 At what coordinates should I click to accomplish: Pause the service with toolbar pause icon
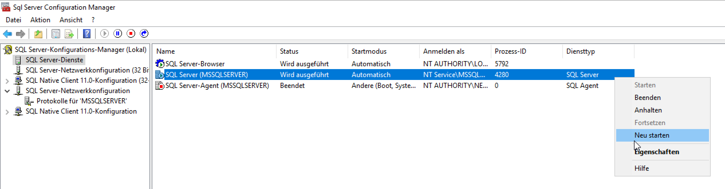(118, 34)
